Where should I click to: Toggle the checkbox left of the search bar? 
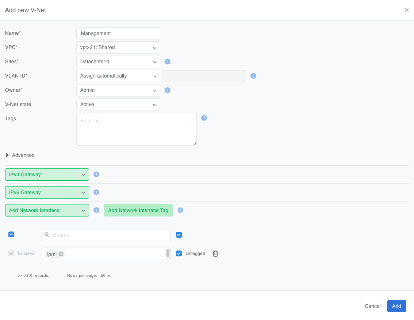11,234
